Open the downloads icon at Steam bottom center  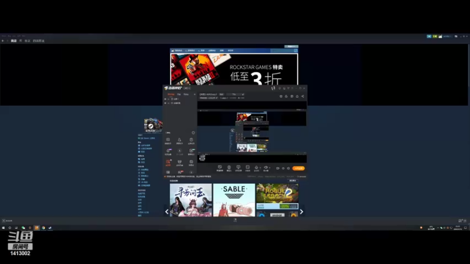pyautogui.click(x=235, y=221)
